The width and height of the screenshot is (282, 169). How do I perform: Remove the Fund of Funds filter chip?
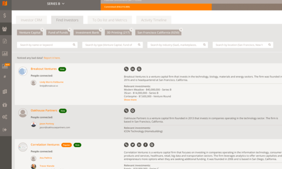(70, 30)
